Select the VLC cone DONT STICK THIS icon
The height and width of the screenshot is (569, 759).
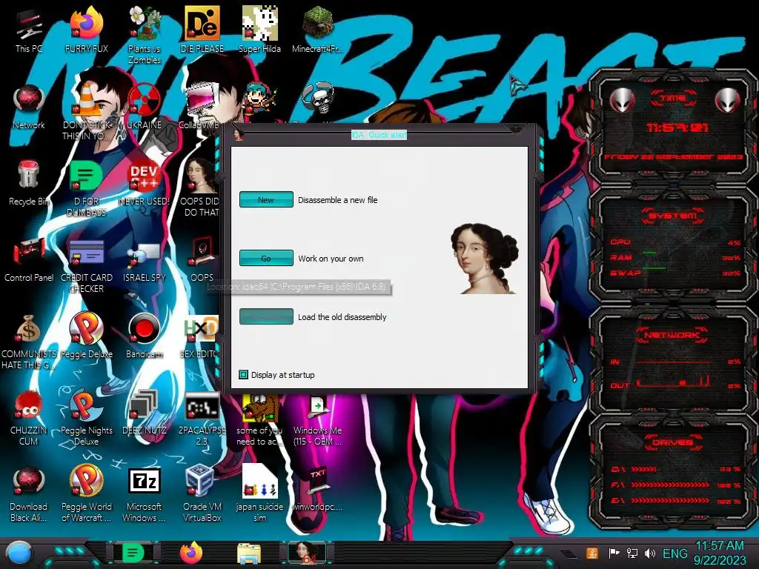pyautogui.click(x=86, y=111)
